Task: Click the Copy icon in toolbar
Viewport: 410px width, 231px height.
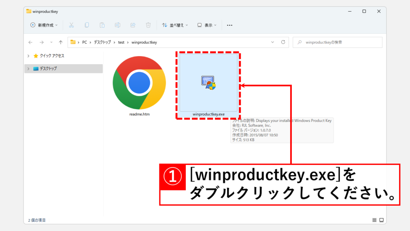Action: 87,25
